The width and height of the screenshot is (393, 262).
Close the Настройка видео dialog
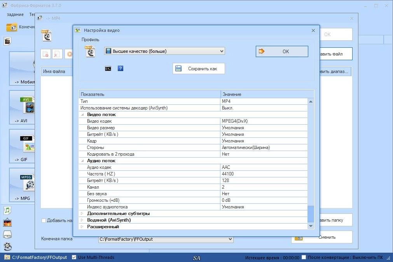click(313, 30)
